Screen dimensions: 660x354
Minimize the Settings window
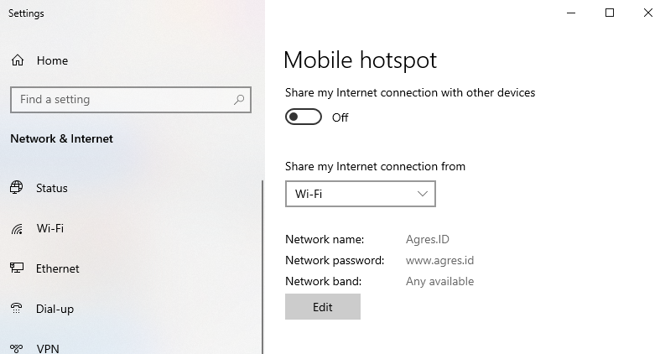pyautogui.click(x=571, y=13)
